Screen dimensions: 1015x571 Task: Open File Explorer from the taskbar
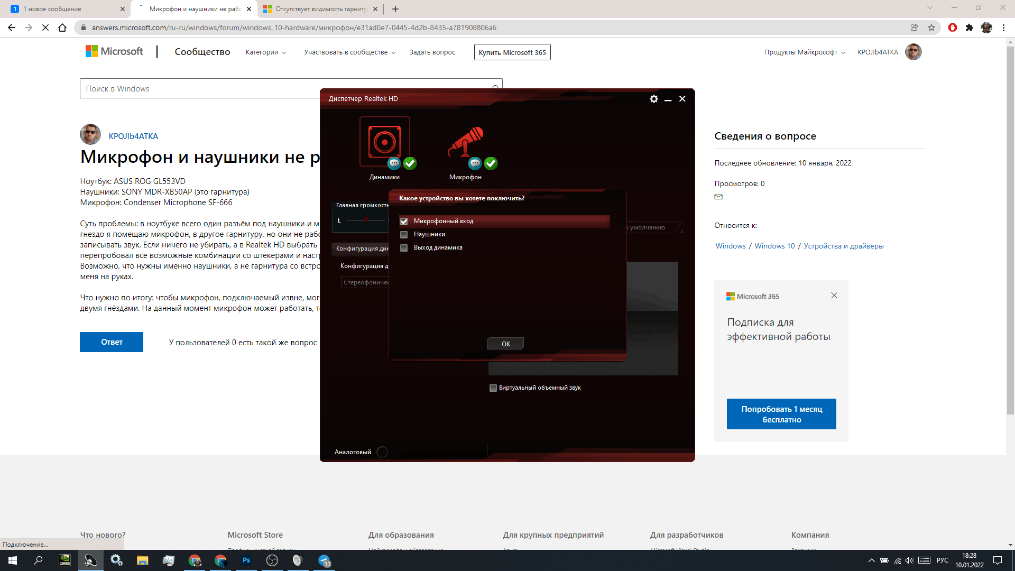tap(143, 560)
